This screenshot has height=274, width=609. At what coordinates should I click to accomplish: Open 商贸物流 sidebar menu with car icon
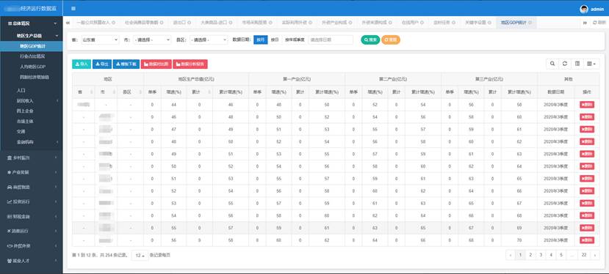(x=31, y=187)
